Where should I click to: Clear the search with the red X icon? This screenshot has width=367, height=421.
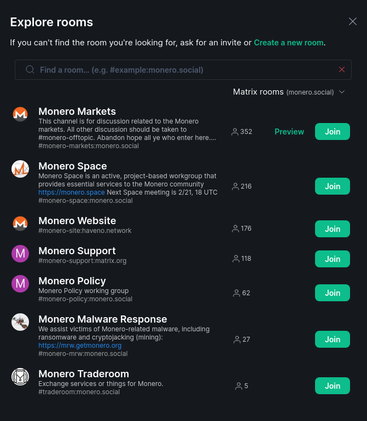[x=342, y=69]
